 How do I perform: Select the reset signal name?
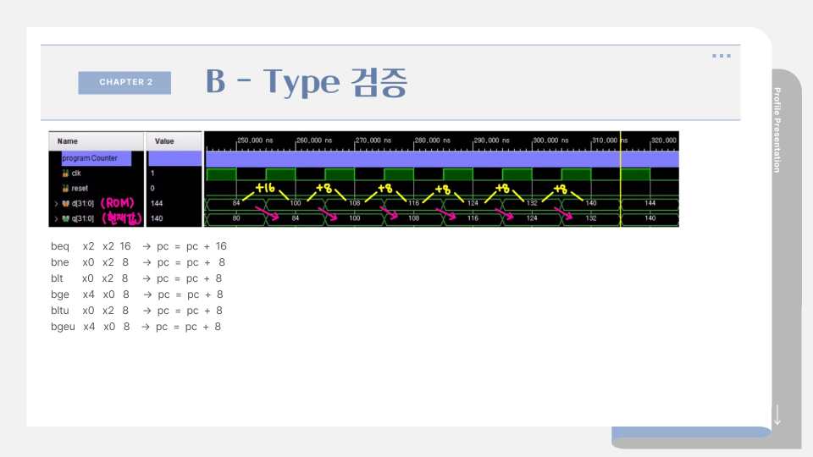(80, 188)
